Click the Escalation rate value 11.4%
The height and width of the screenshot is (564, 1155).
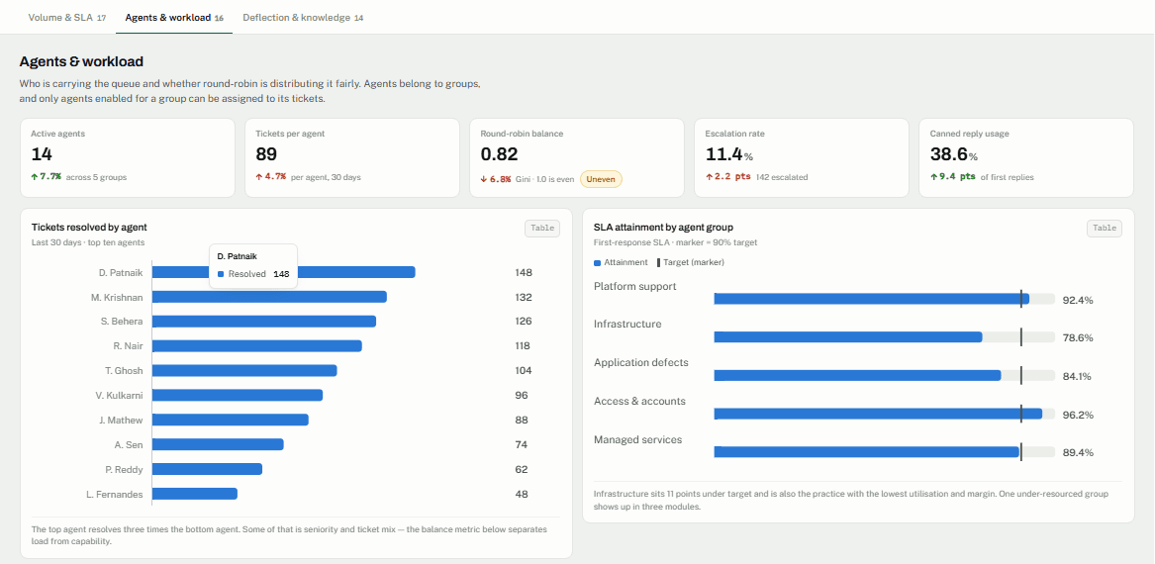coord(728,154)
